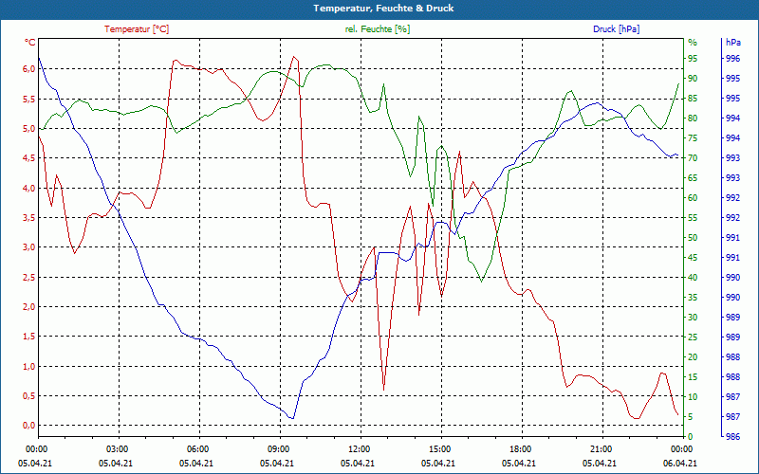
Task: Pick the 0,0 temperature axis tick
Action: click(29, 426)
